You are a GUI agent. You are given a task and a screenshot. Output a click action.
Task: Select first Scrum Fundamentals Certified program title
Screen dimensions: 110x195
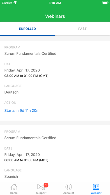tap(30, 54)
